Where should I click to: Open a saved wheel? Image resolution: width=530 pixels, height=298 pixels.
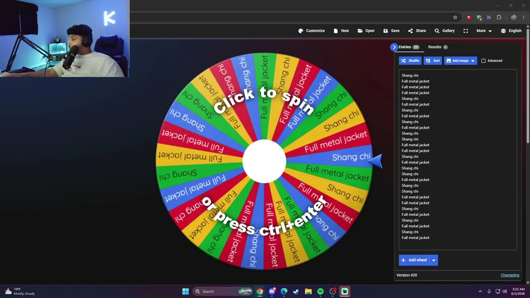tap(366, 31)
